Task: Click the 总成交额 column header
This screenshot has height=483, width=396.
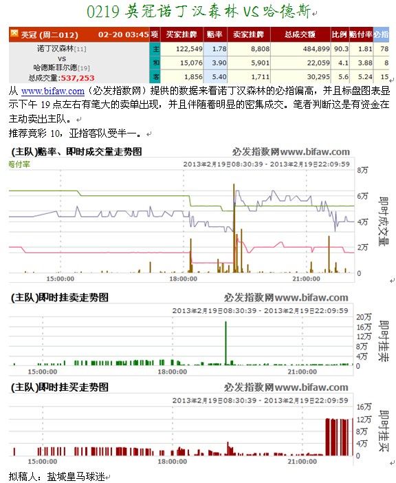Action: pyautogui.click(x=300, y=34)
